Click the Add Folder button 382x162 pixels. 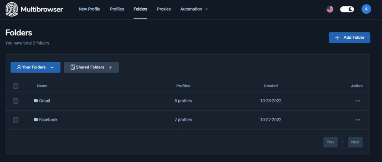(349, 38)
